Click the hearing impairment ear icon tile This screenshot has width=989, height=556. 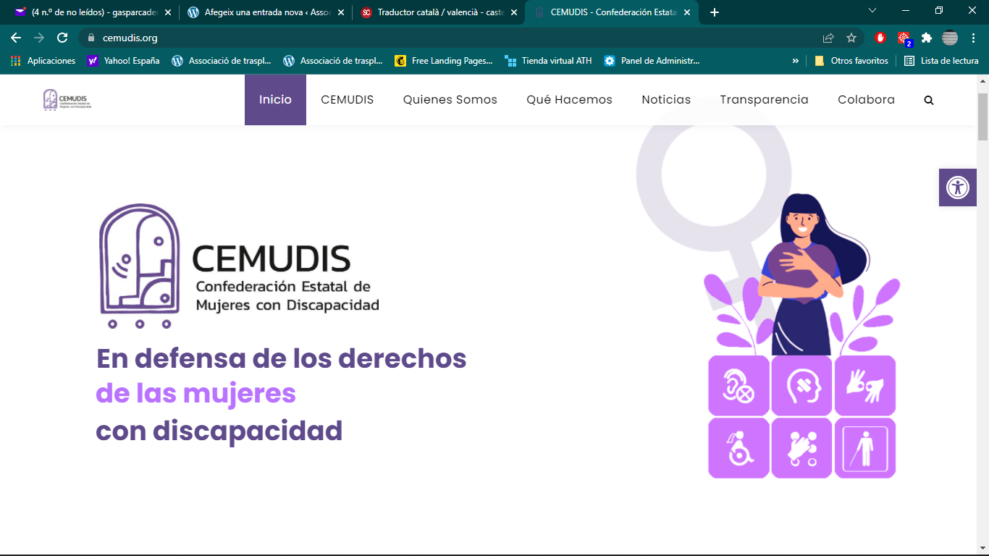coord(738,385)
